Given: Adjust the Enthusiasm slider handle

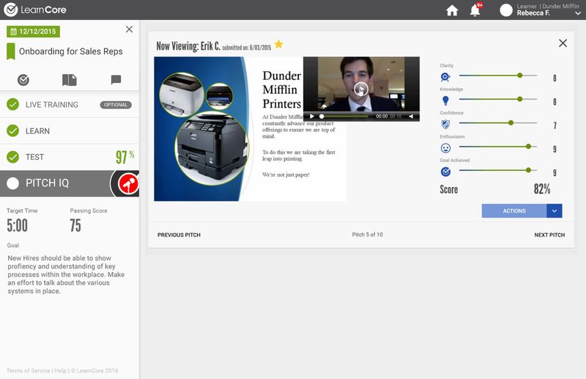Looking at the screenshot, I should [528, 147].
